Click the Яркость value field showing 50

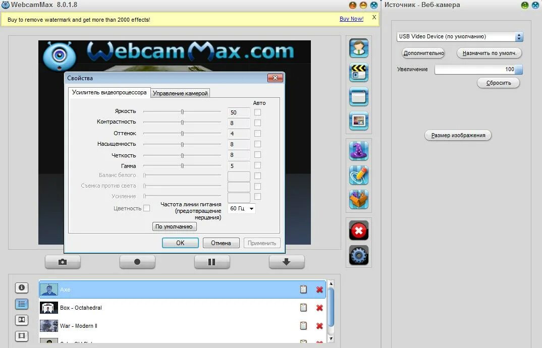239,112
